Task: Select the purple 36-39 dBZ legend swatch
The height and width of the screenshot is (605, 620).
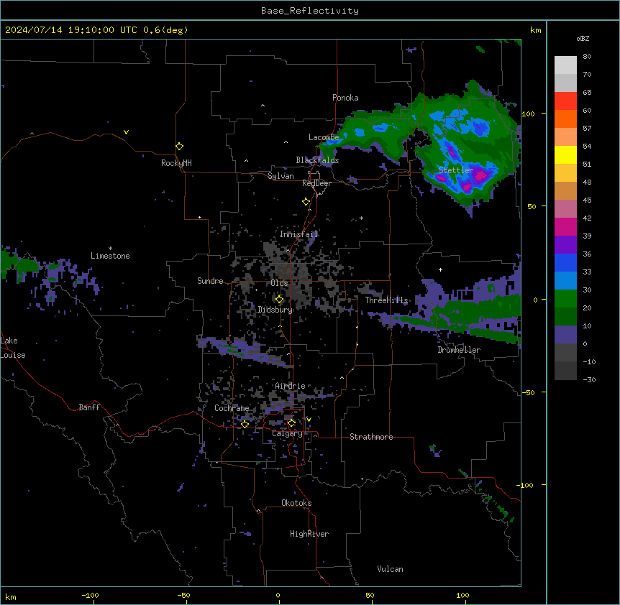Action: (565, 245)
